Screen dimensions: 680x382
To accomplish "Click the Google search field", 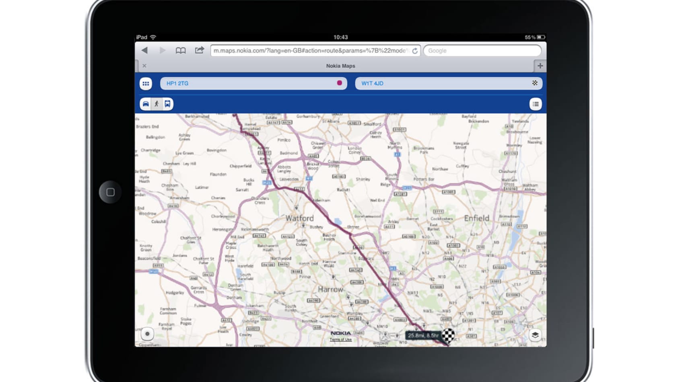I will [482, 51].
